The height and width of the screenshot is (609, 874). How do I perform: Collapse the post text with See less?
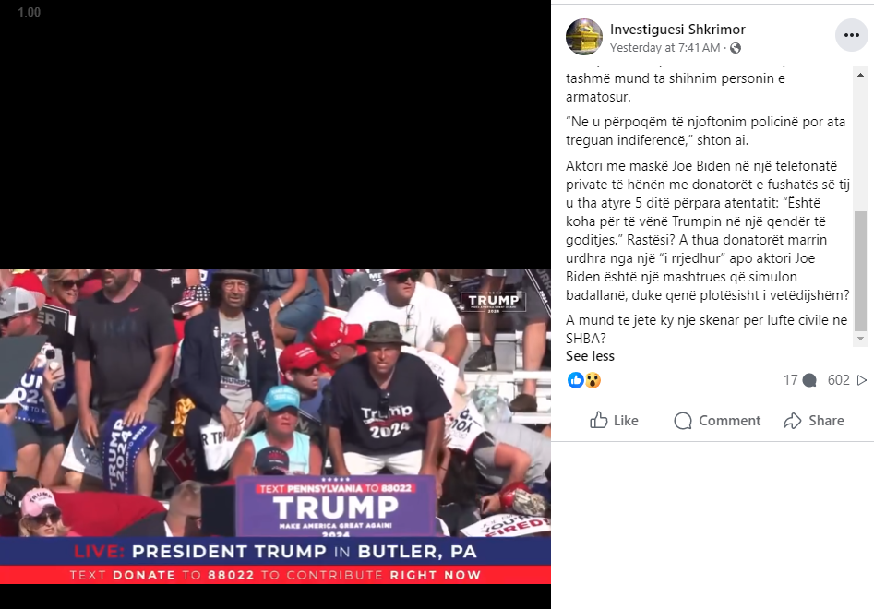click(590, 356)
